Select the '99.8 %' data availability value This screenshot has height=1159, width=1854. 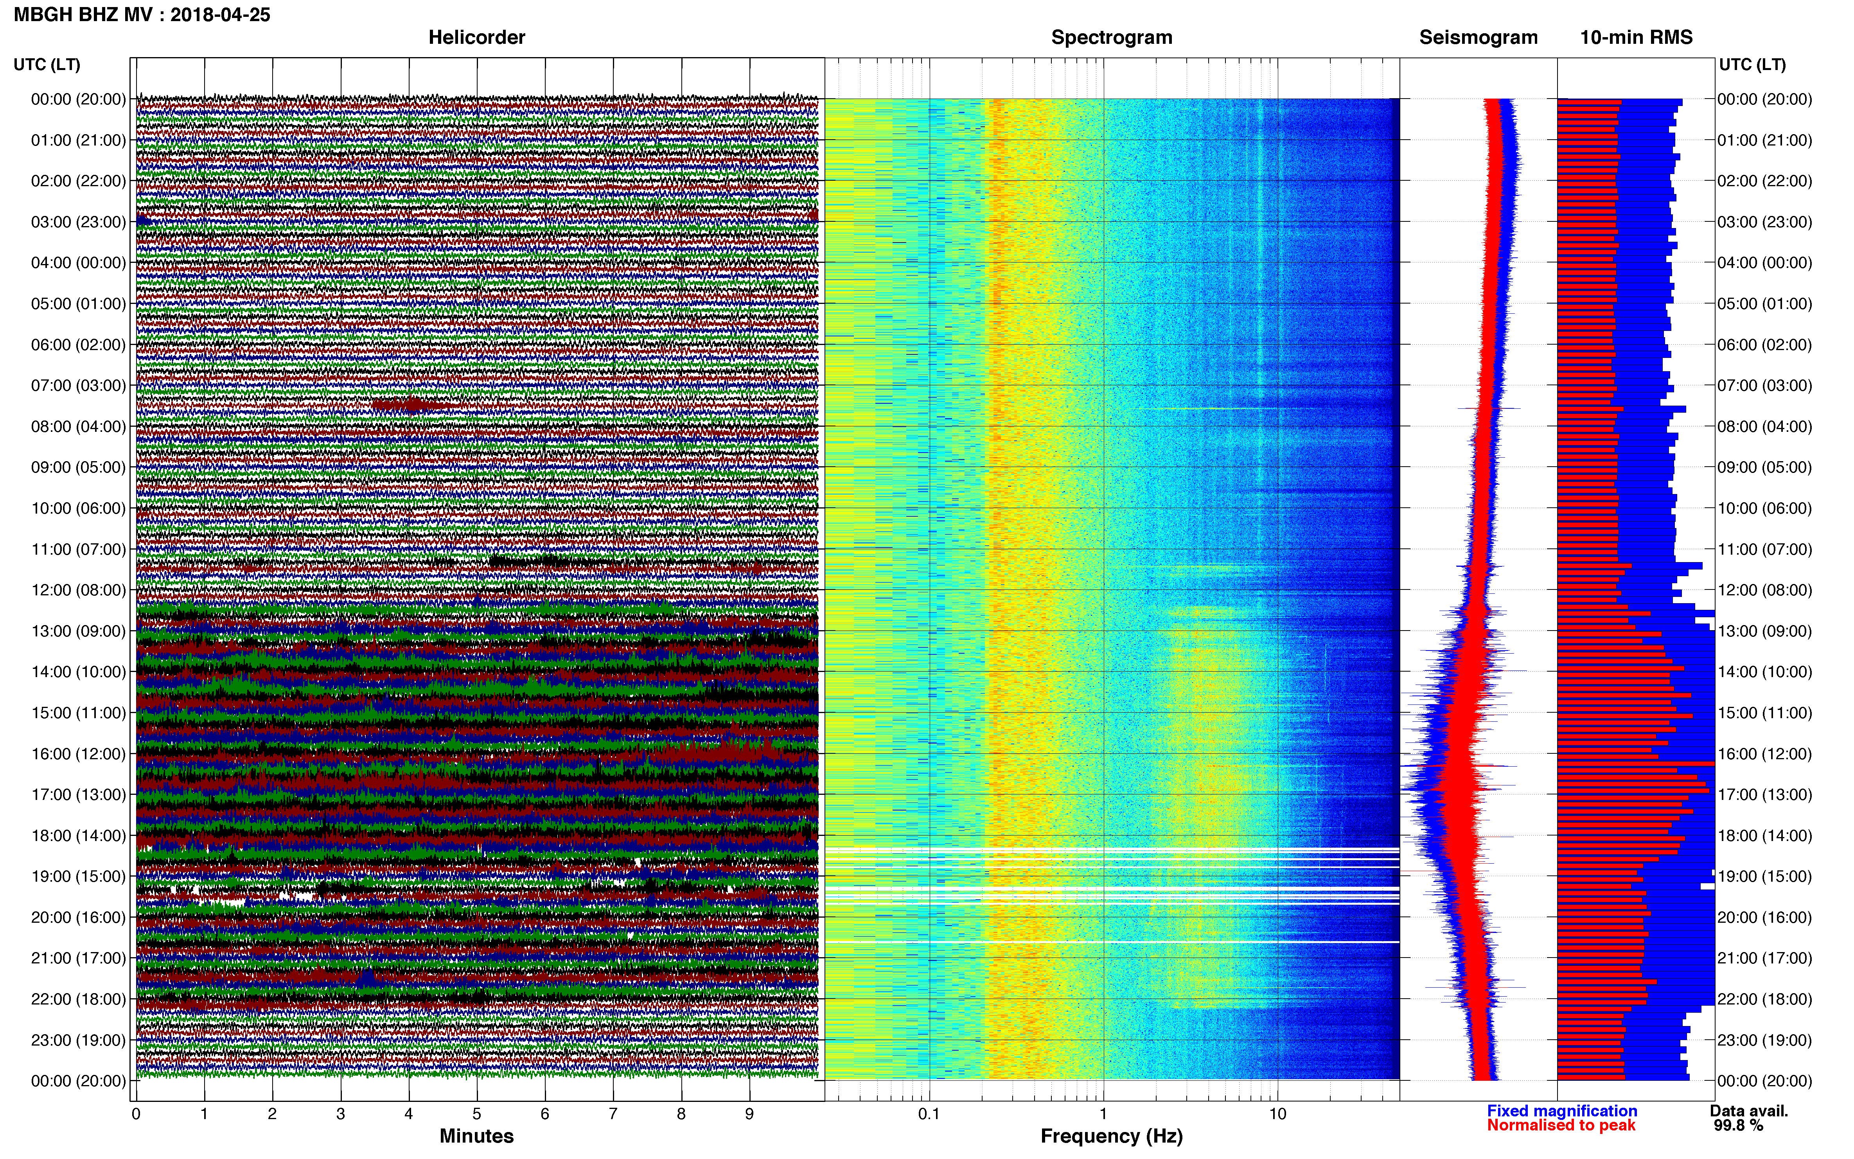point(1738,1125)
